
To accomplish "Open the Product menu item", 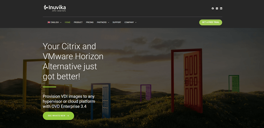I will [x=78, y=22].
